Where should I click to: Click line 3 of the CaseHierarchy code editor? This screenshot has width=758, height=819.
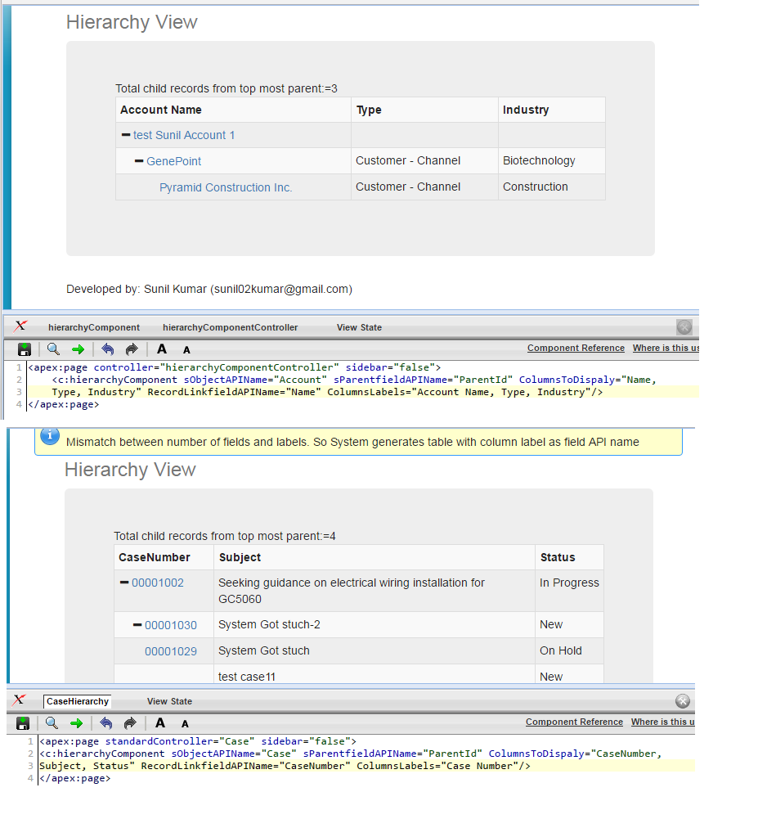point(245,765)
